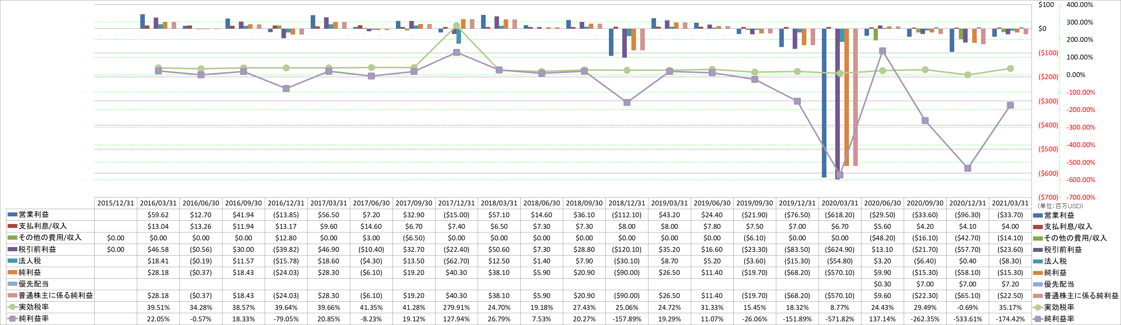Viewport: 1121px width, 325px height.
Task: Select the ($48.20) other expenses cell
Action: point(882,238)
